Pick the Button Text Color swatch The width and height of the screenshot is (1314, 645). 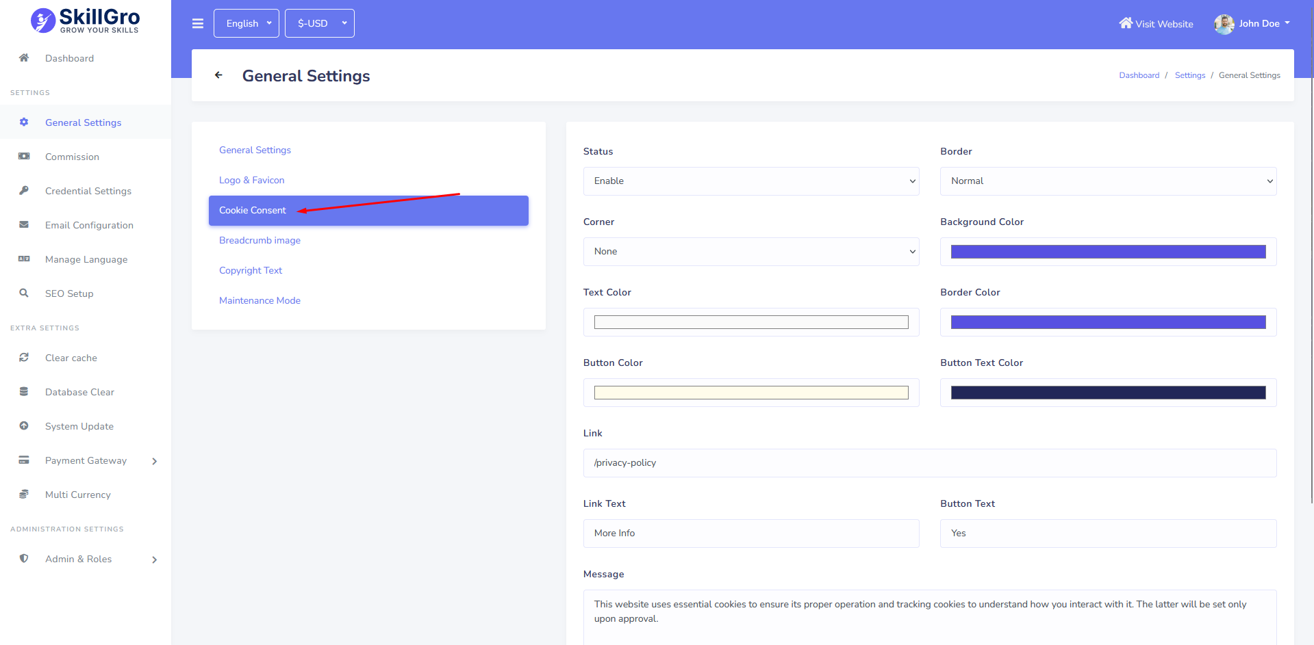pyautogui.click(x=1109, y=393)
